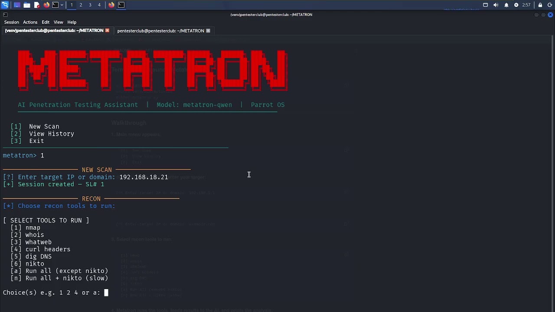Screen dimensions: 555x312
Task: Click the terminal window icon above Session menu
Action: [x=5, y=15]
